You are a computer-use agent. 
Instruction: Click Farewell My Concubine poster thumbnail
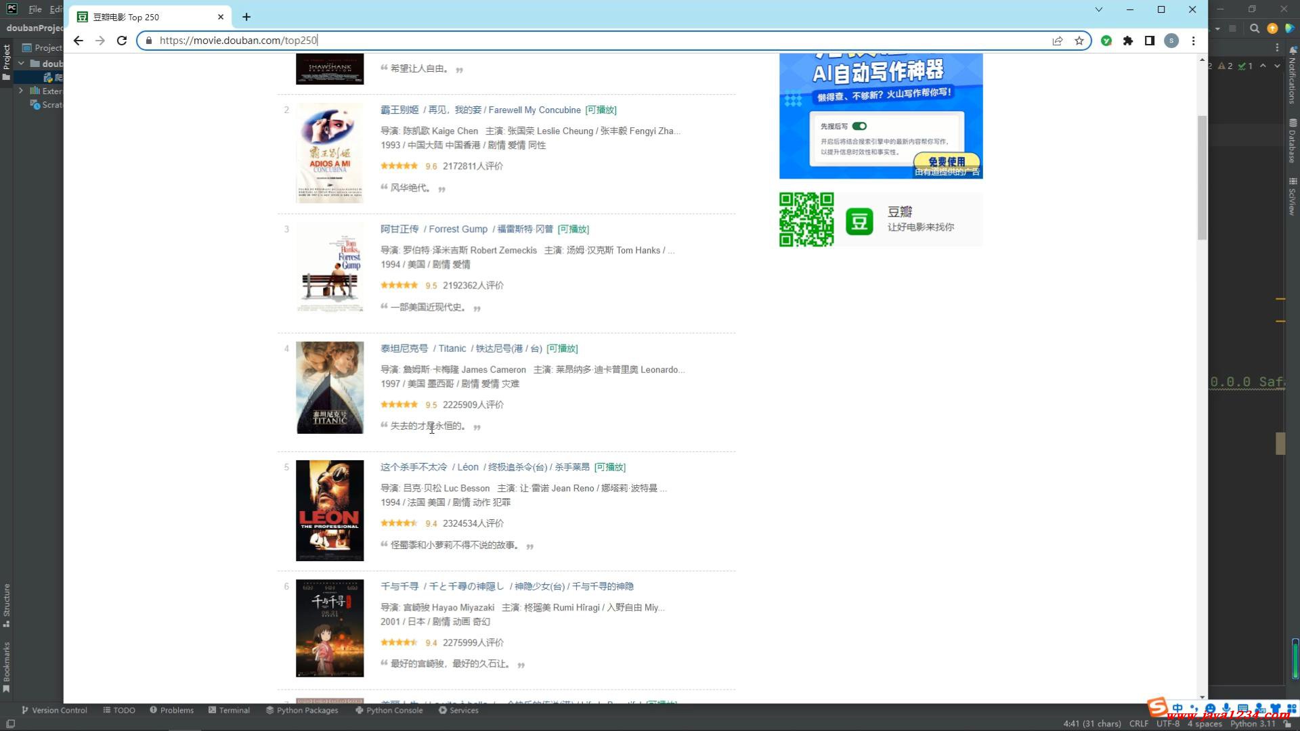(x=330, y=153)
